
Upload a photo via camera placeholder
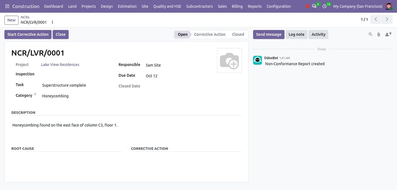pos(229,60)
